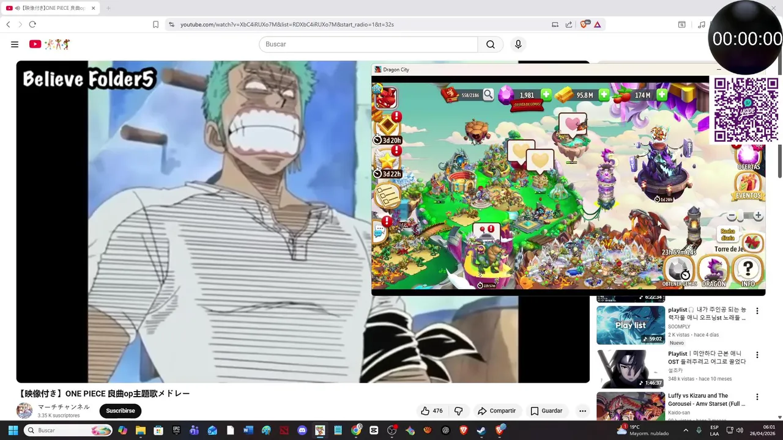Image resolution: width=783 pixels, height=440 pixels.
Task: Tap the red alert bubble above the turtle dragon
Action: click(487, 232)
